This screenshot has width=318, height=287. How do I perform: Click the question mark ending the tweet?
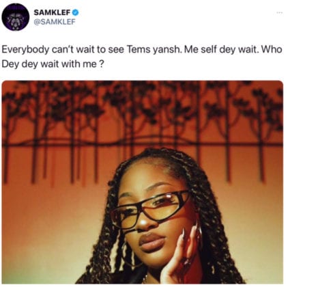tap(102, 64)
